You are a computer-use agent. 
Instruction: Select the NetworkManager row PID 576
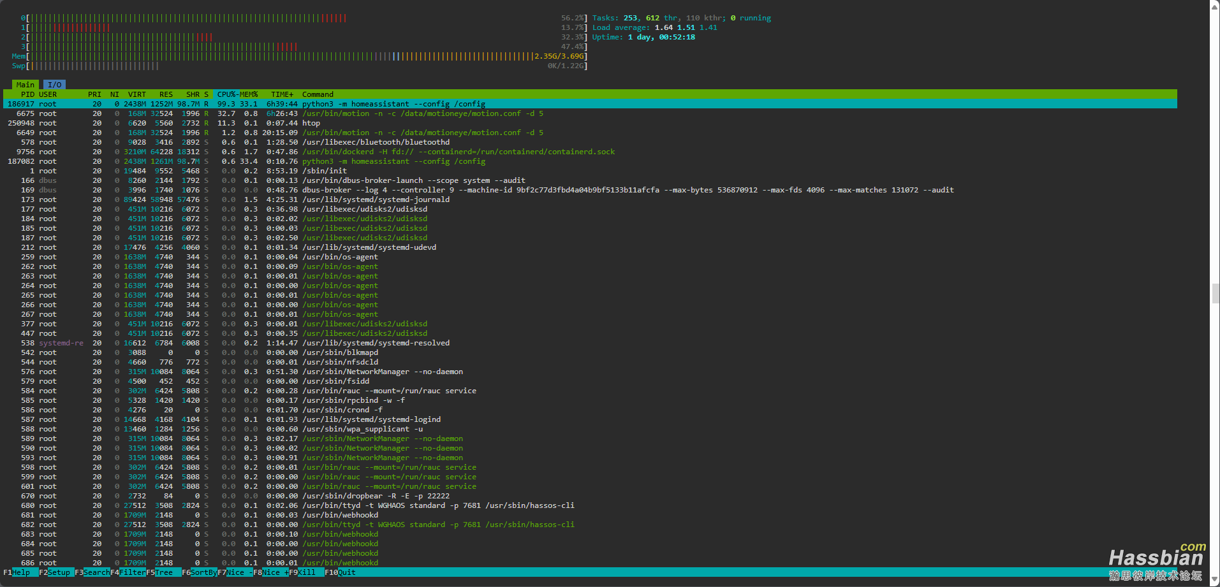coord(590,372)
